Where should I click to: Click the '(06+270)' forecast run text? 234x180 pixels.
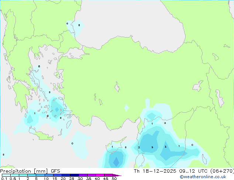click(222, 171)
